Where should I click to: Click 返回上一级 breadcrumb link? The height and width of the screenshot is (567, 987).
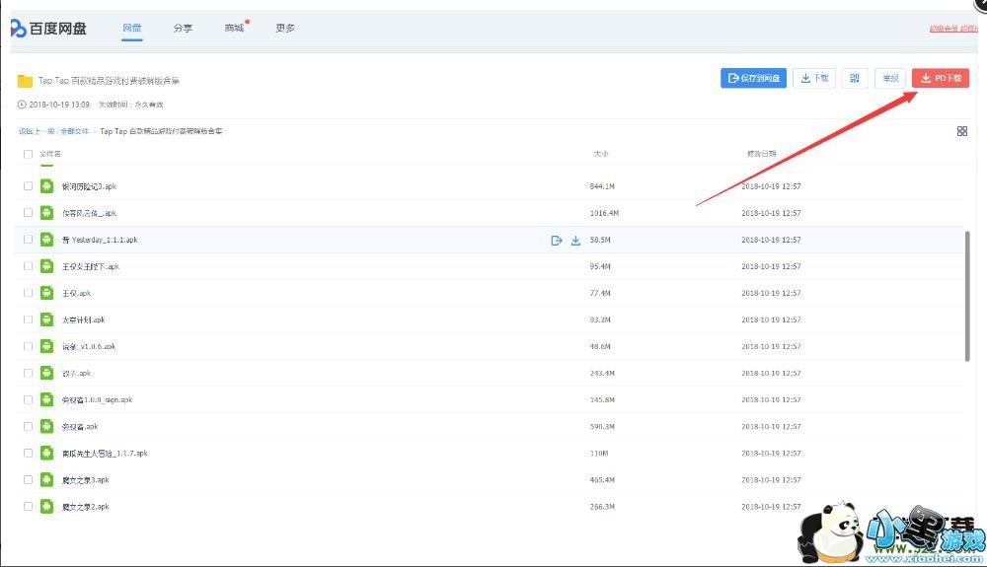[36, 131]
